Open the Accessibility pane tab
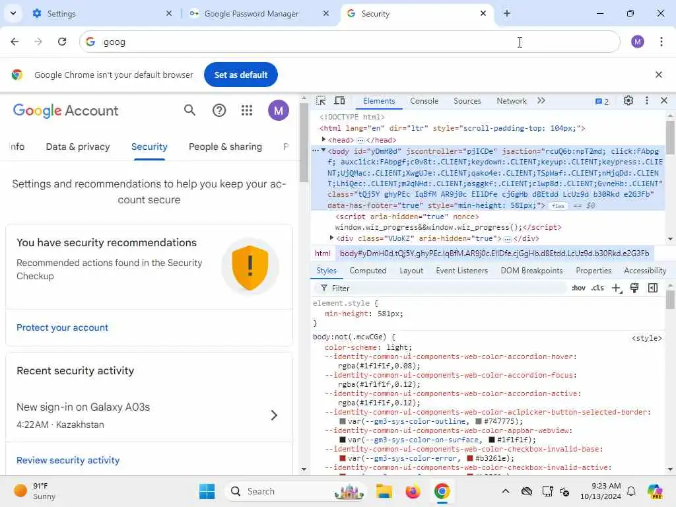 click(645, 271)
